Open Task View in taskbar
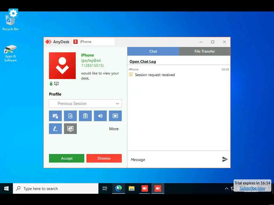The image size is (274, 205). (105, 188)
